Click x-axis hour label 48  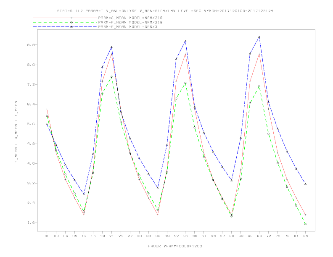[195, 236]
